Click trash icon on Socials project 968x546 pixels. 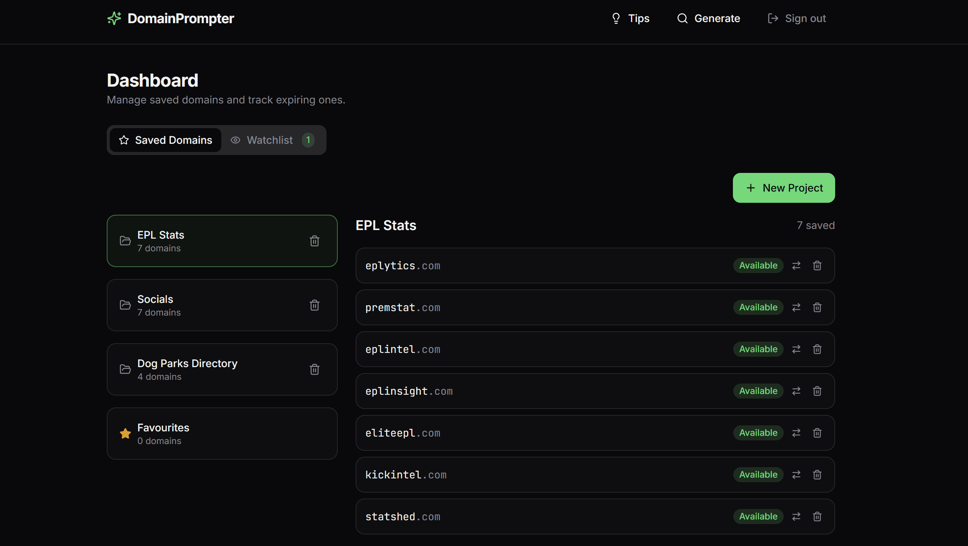coord(314,305)
